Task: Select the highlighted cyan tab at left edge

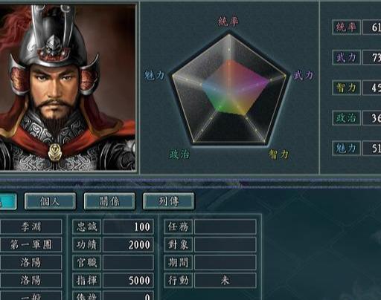Action: pyautogui.click(x=8, y=201)
